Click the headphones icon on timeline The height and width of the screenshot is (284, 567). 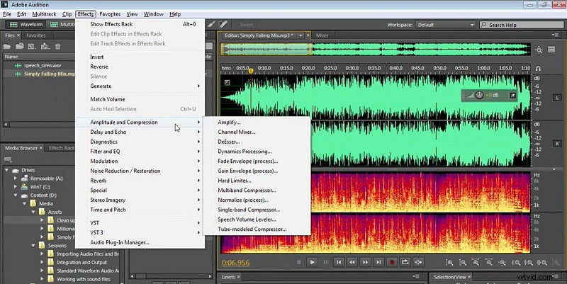[x=538, y=68]
